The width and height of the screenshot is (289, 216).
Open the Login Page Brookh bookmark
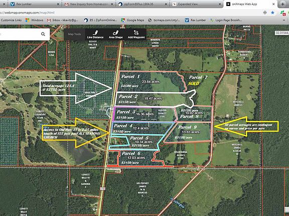tap(226, 20)
